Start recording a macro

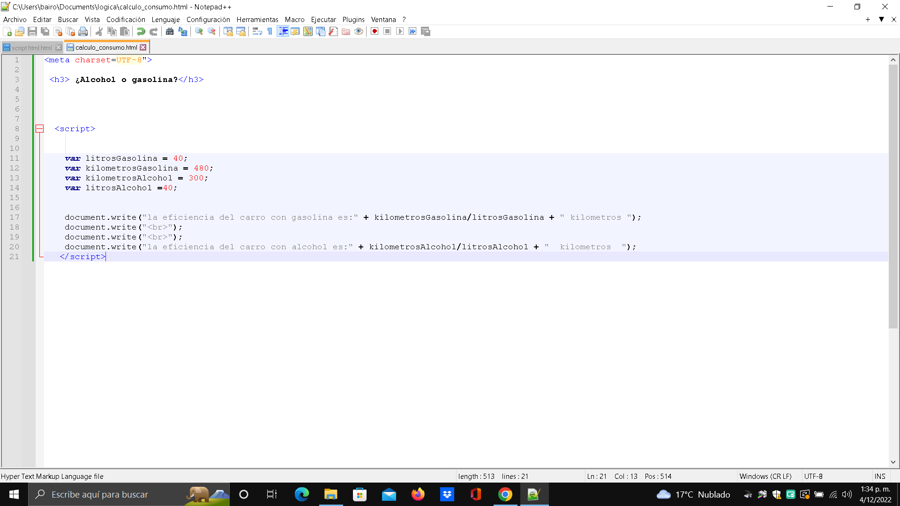coord(375,31)
